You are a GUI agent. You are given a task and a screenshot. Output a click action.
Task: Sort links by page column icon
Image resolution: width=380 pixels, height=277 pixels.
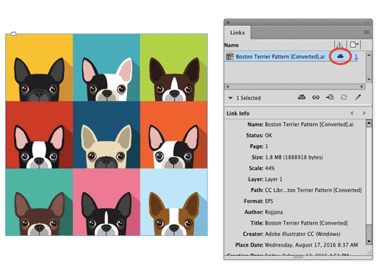(x=354, y=45)
